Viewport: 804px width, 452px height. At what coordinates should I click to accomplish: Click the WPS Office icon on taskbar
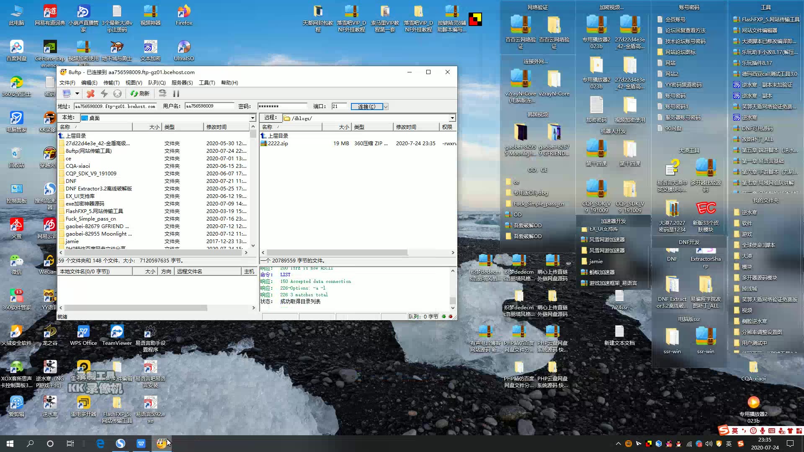(x=142, y=444)
